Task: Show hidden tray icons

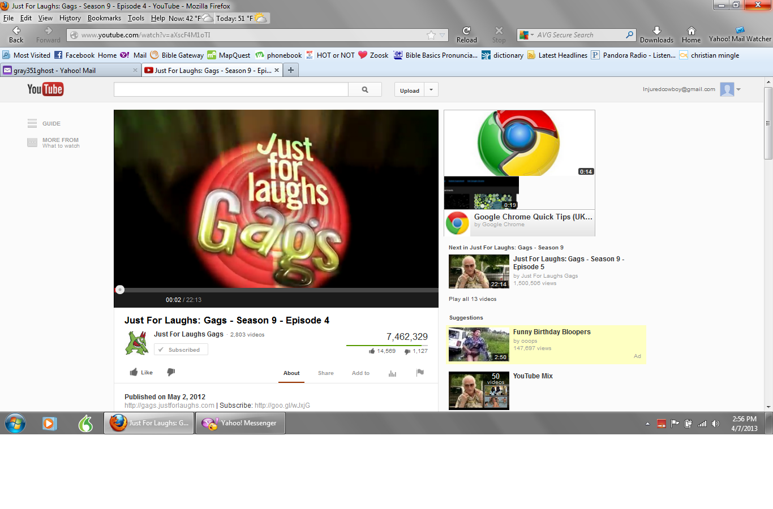Action: 647,424
